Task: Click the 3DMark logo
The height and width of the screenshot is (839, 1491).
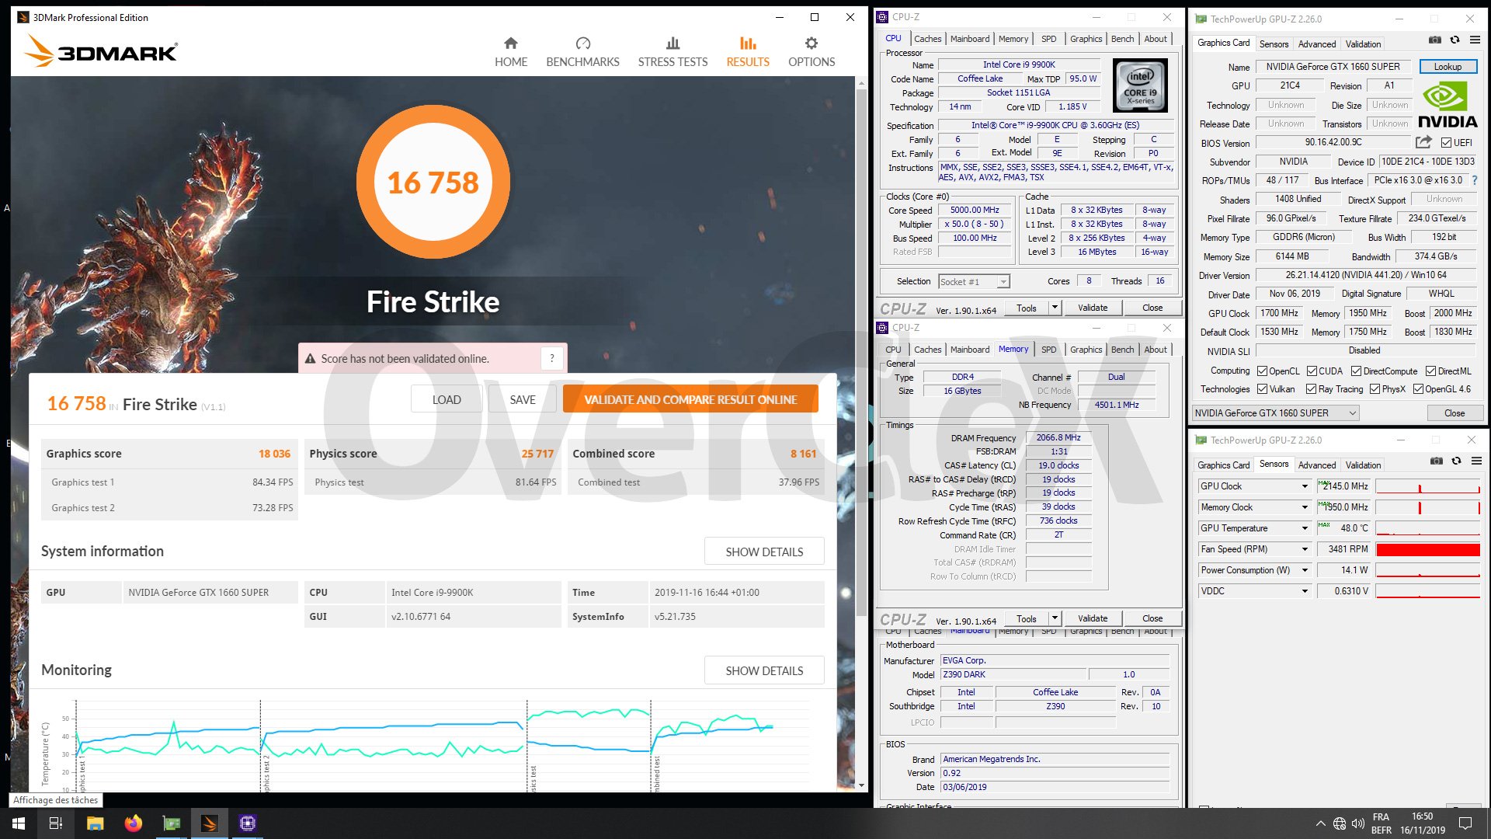Action: pos(101,50)
